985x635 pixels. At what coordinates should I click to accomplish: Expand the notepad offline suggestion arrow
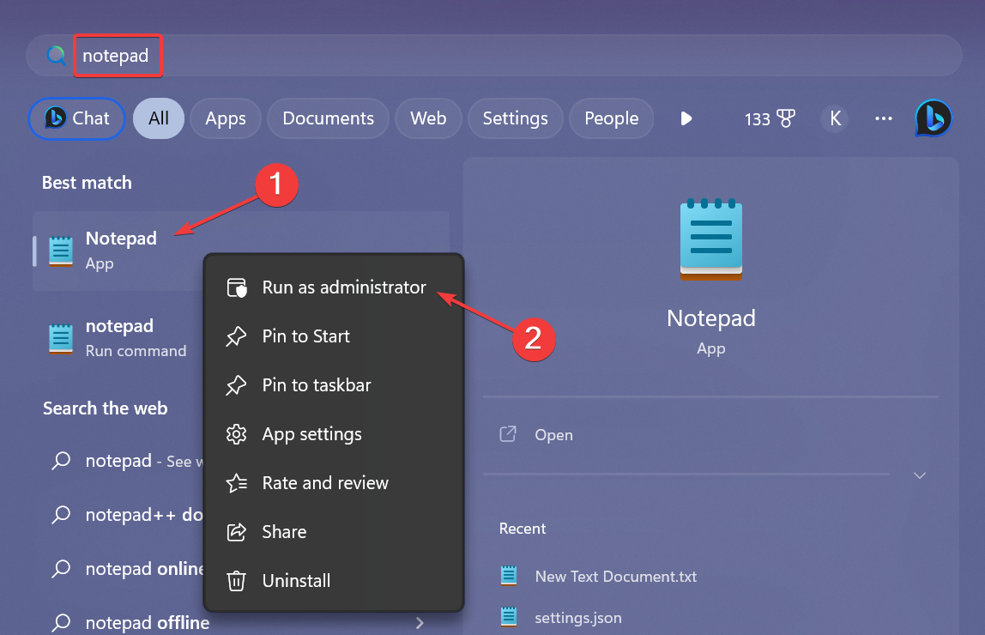[420, 623]
